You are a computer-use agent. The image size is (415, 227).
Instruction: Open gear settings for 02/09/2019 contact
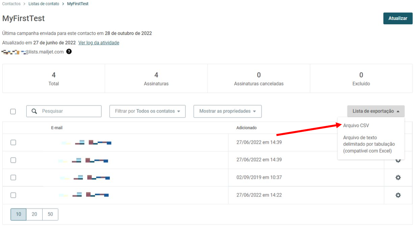coord(398,177)
